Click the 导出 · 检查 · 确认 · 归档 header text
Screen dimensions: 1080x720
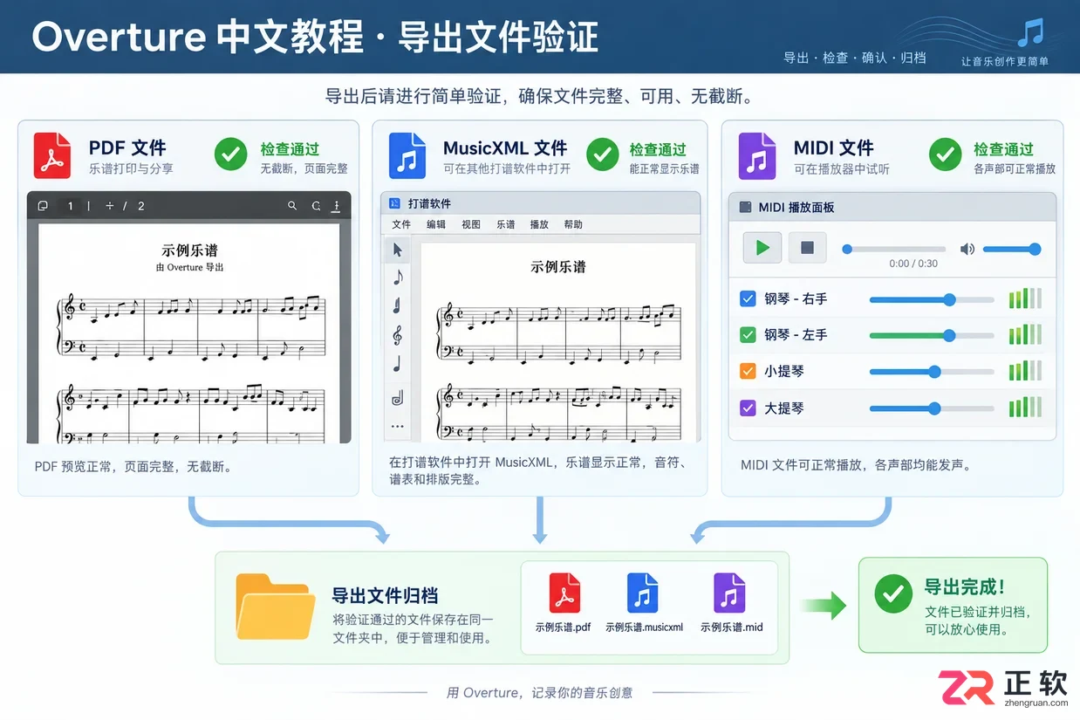pyautogui.click(x=854, y=58)
